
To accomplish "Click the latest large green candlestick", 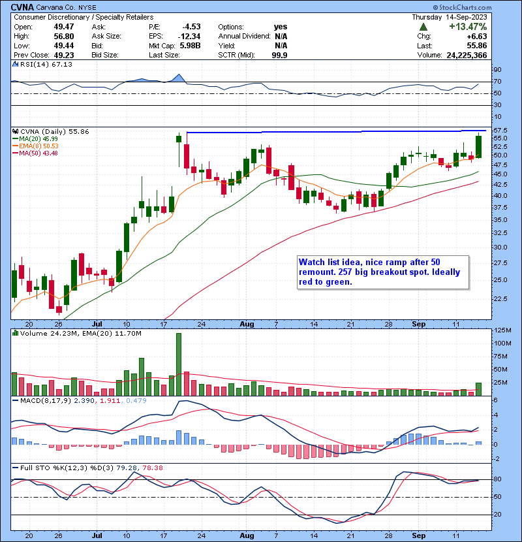I will click(x=478, y=147).
